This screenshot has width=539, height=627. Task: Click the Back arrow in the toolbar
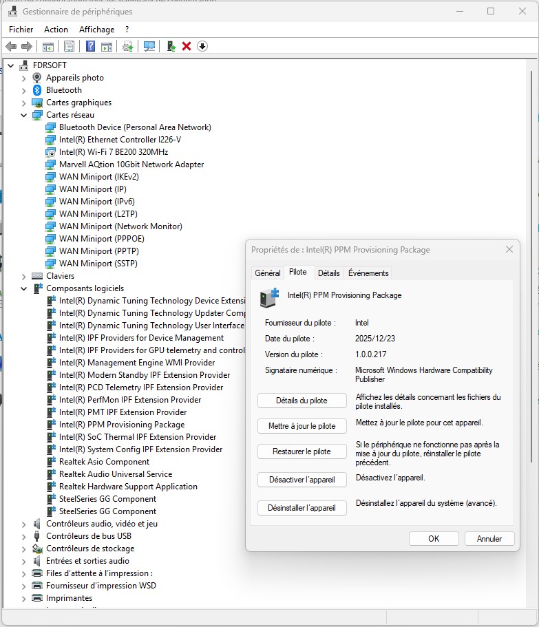[11, 46]
